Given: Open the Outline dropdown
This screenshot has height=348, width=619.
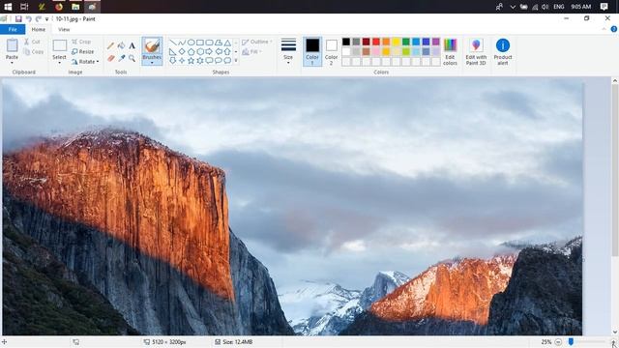Looking at the screenshot, I should pos(257,42).
